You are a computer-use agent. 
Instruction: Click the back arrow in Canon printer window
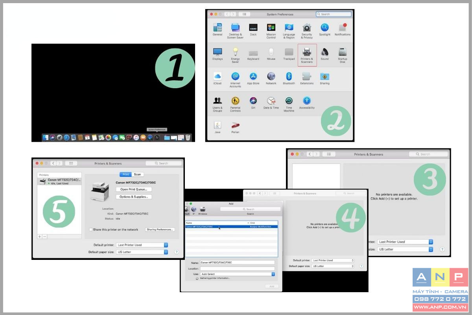point(53,163)
